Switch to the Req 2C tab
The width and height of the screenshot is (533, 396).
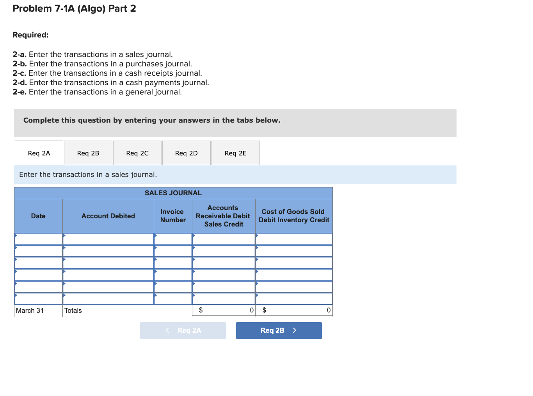point(137,153)
